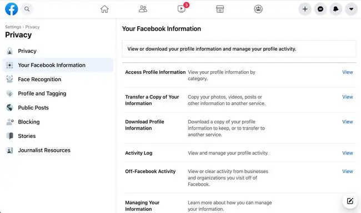The height and width of the screenshot is (213, 361).
Task: Click View for Download Profile Information
Action: coord(348,122)
